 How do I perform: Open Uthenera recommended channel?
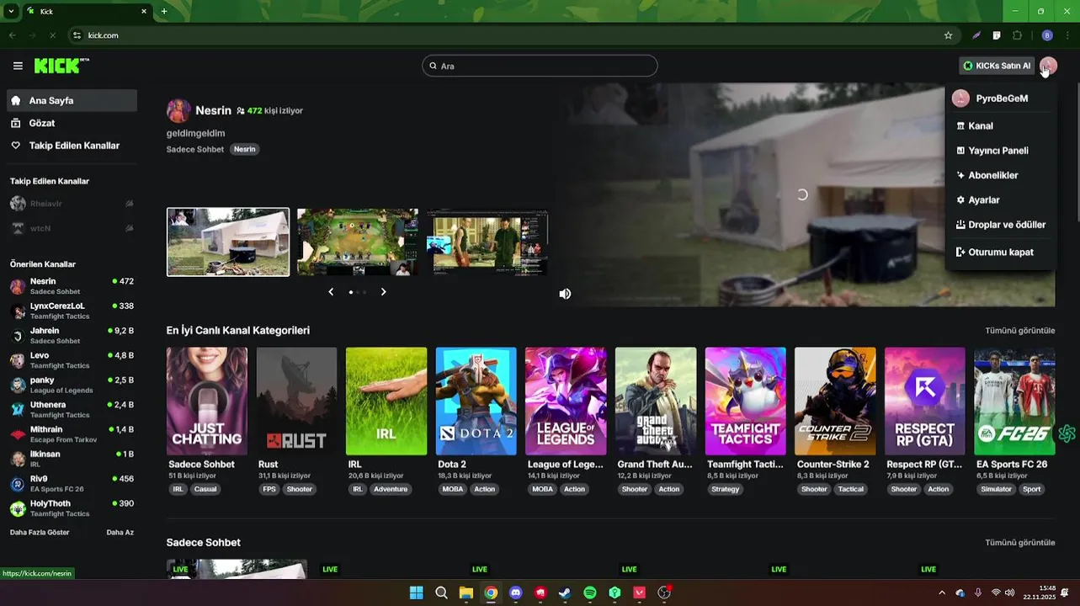pyautogui.click(x=72, y=410)
